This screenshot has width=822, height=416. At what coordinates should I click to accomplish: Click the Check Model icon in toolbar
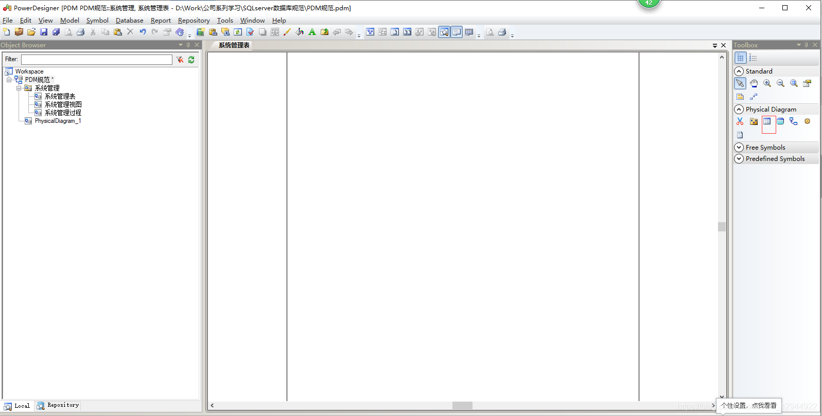tap(250, 32)
